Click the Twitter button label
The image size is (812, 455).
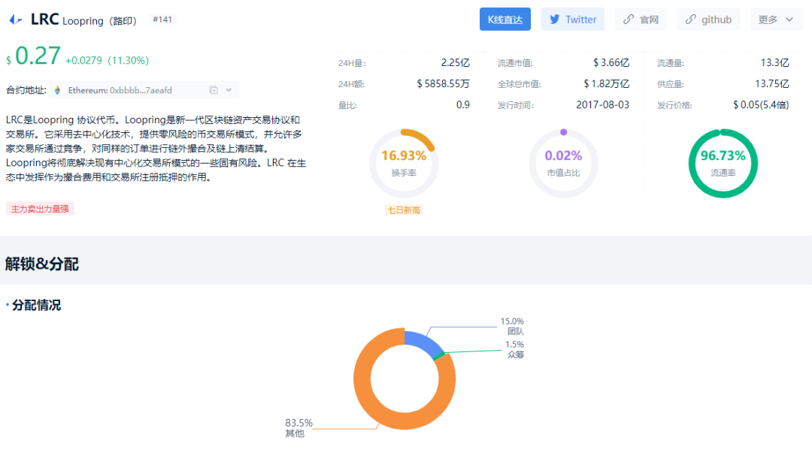point(580,19)
